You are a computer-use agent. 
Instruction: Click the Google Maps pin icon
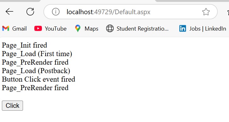[78, 28]
